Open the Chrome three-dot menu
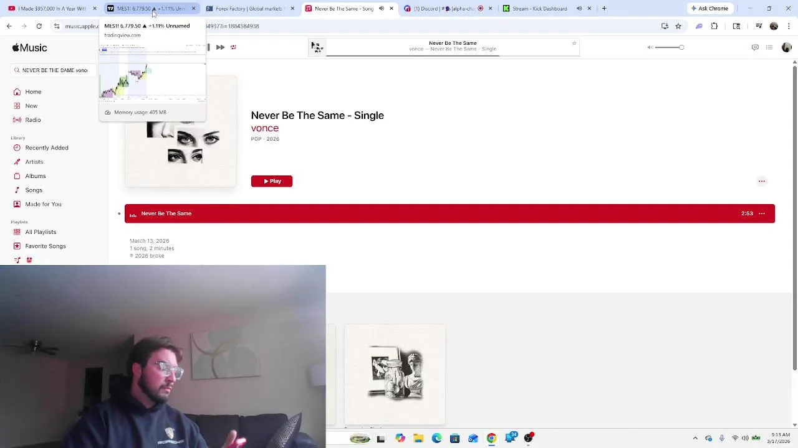The image size is (798, 448). point(788,26)
